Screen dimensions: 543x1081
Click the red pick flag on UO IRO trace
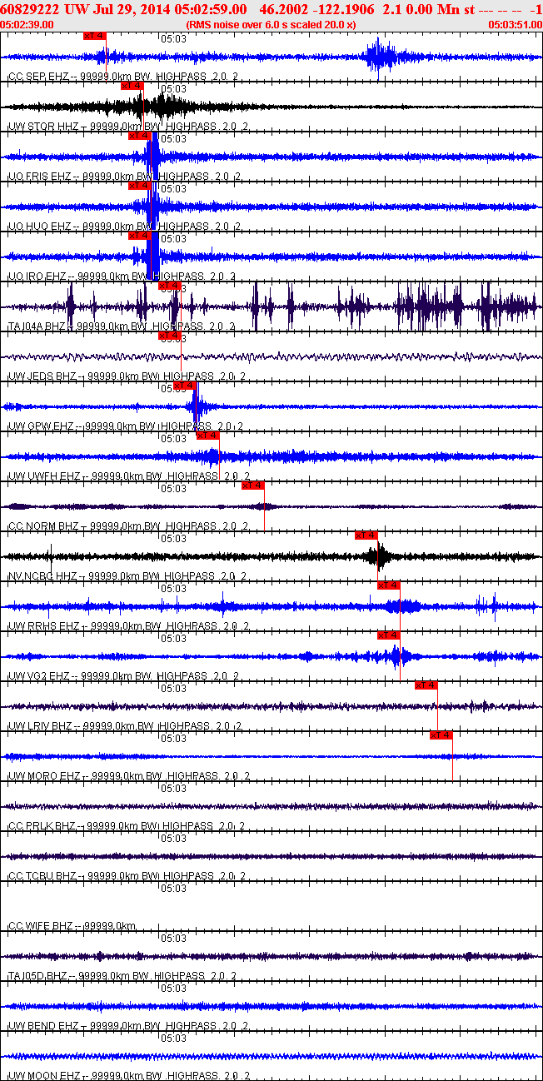[140, 236]
